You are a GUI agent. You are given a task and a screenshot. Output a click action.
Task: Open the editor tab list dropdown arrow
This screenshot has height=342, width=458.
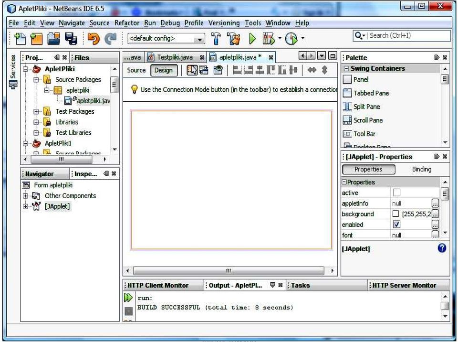click(321, 55)
